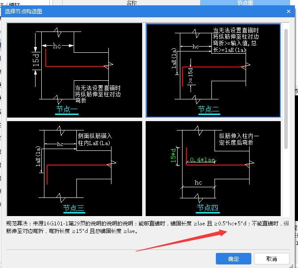Select the 节点三 construction diagram thumbnail
The width and height of the screenshot is (298, 268).
(x=75, y=169)
